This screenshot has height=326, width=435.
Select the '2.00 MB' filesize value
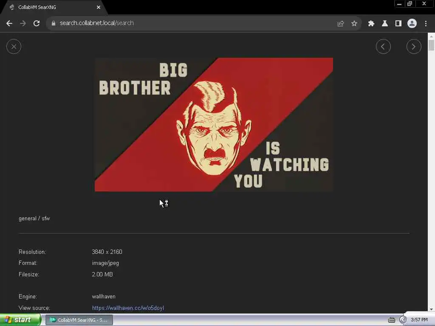[x=102, y=275]
